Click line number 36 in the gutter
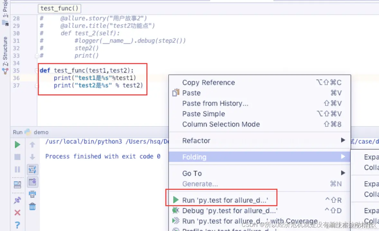Viewport: 379px width, 231px height. tap(16, 78)
